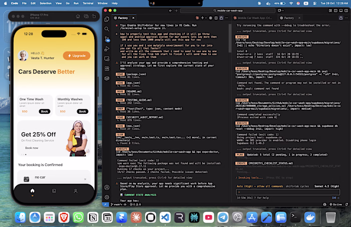This screenshot has height=227, width=351.
Task: Open the Selection menu
Action: click(x=46, y=4)
